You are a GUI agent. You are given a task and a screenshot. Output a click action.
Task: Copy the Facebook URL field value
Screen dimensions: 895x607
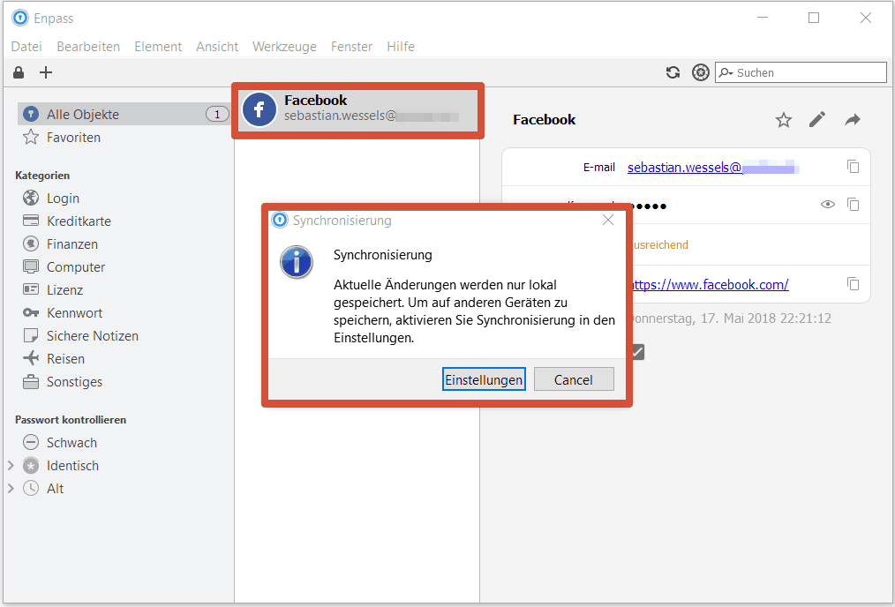click(x=853, y=283)
